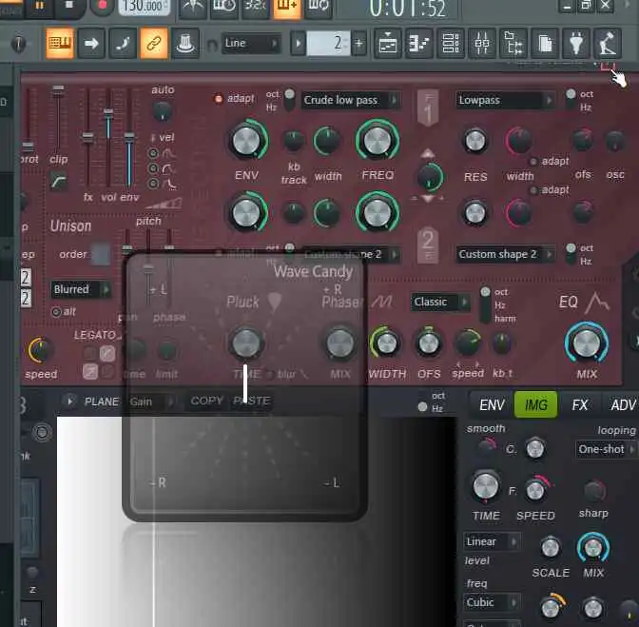Click the env slider handle
Screen dimensions: 639x627
[x=129, y=138]
